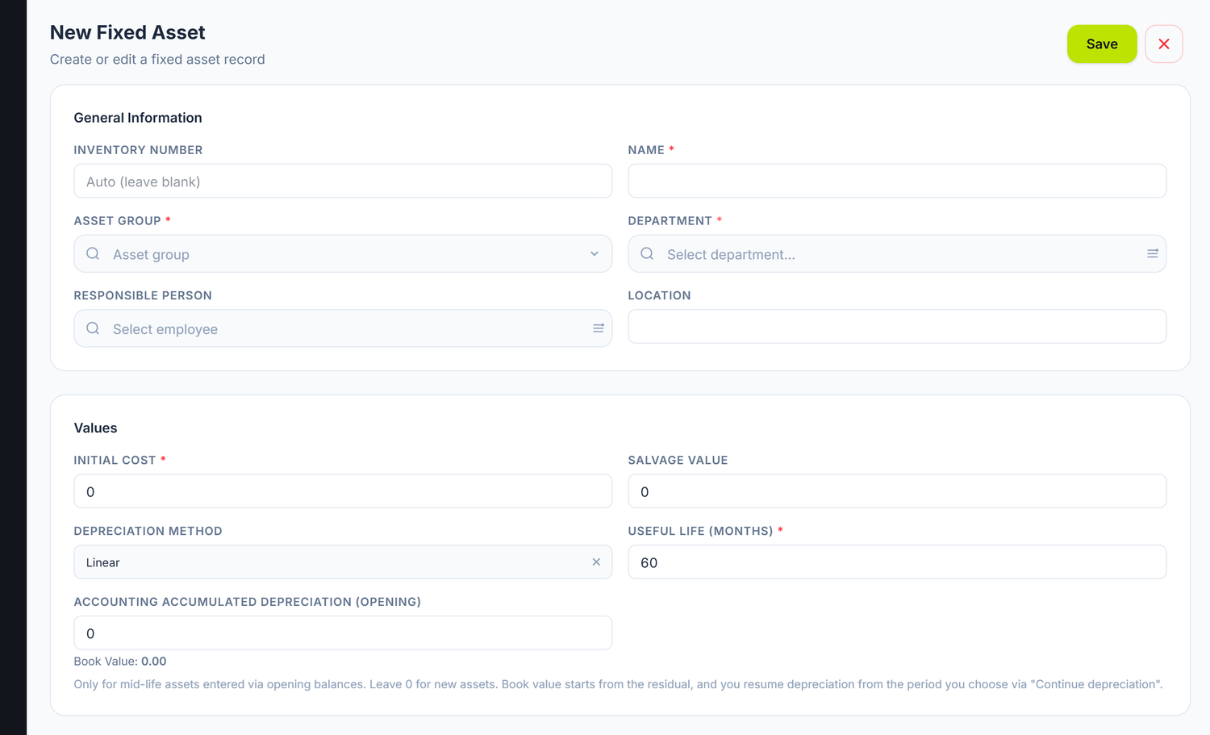1210x735 pixels.
Task: Click the Book Value 0.00 text
Action: coord(120,661)
